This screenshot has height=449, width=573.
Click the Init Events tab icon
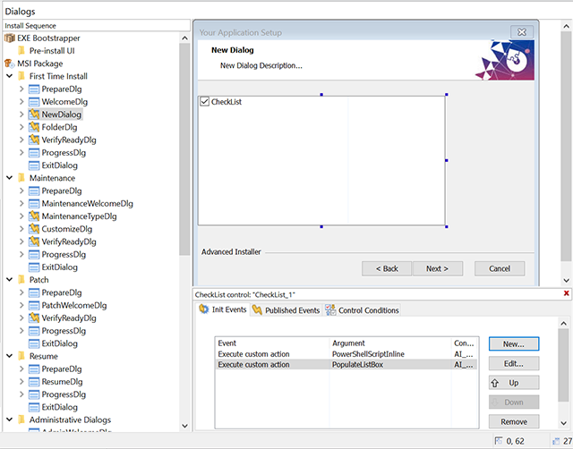coord(204,310)
